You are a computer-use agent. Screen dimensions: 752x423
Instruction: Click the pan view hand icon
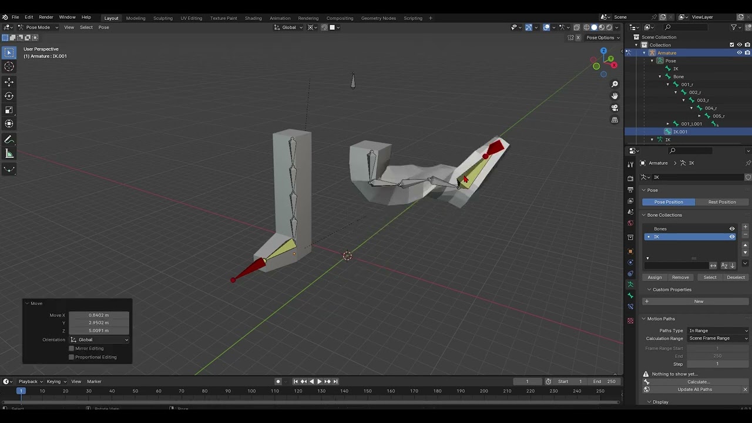615,96
